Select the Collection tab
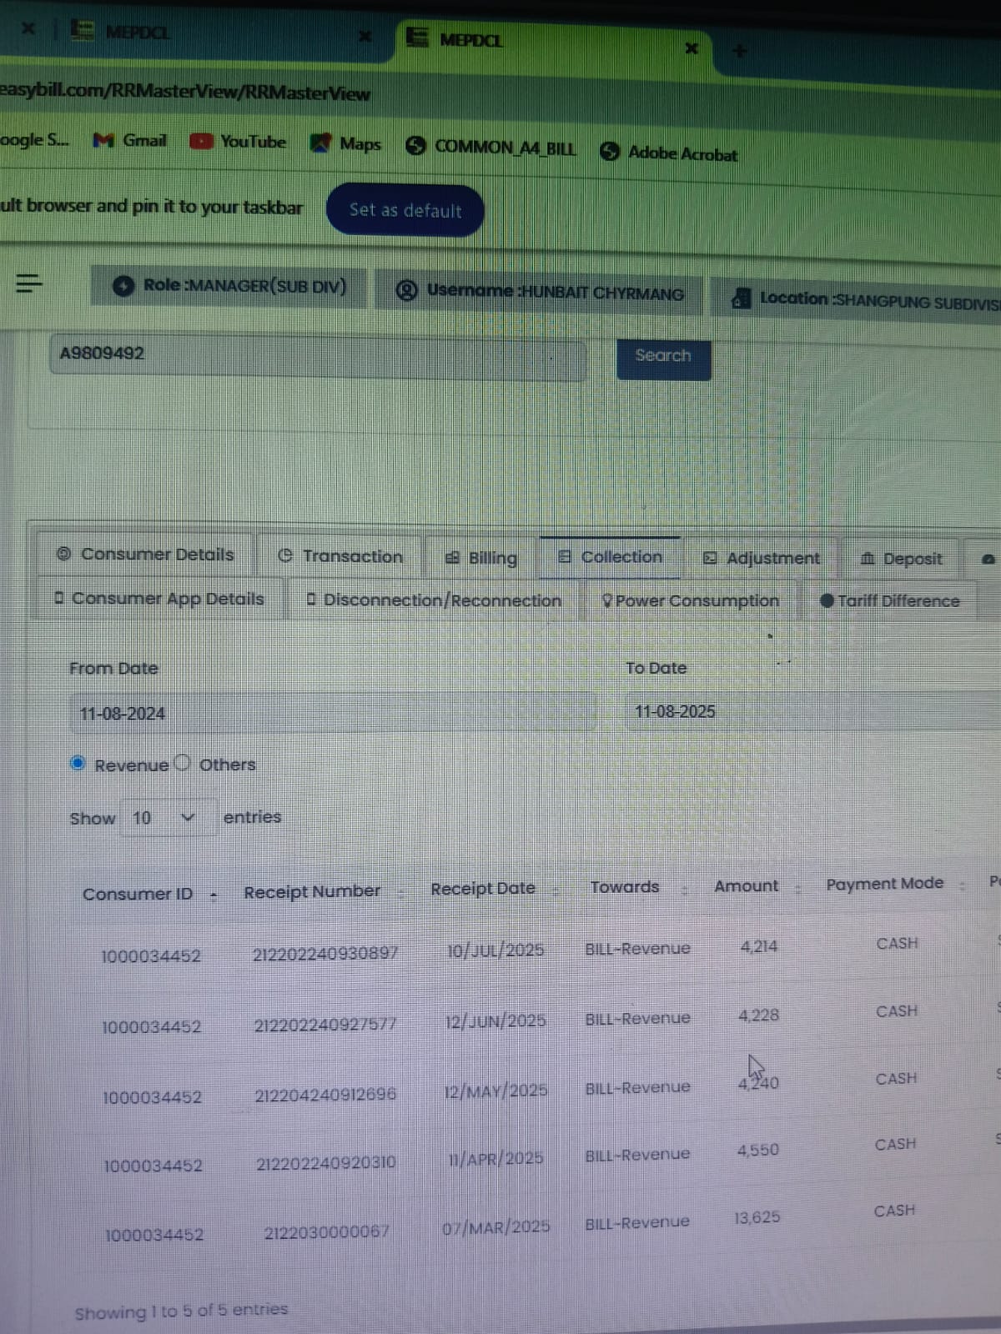Image resolution: width=1001 pixels, height=1334 pixels. point(611,557)
